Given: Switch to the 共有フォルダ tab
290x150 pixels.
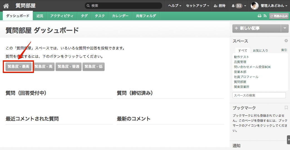Looking at the screenshot, I should click(x=146, y=16).
